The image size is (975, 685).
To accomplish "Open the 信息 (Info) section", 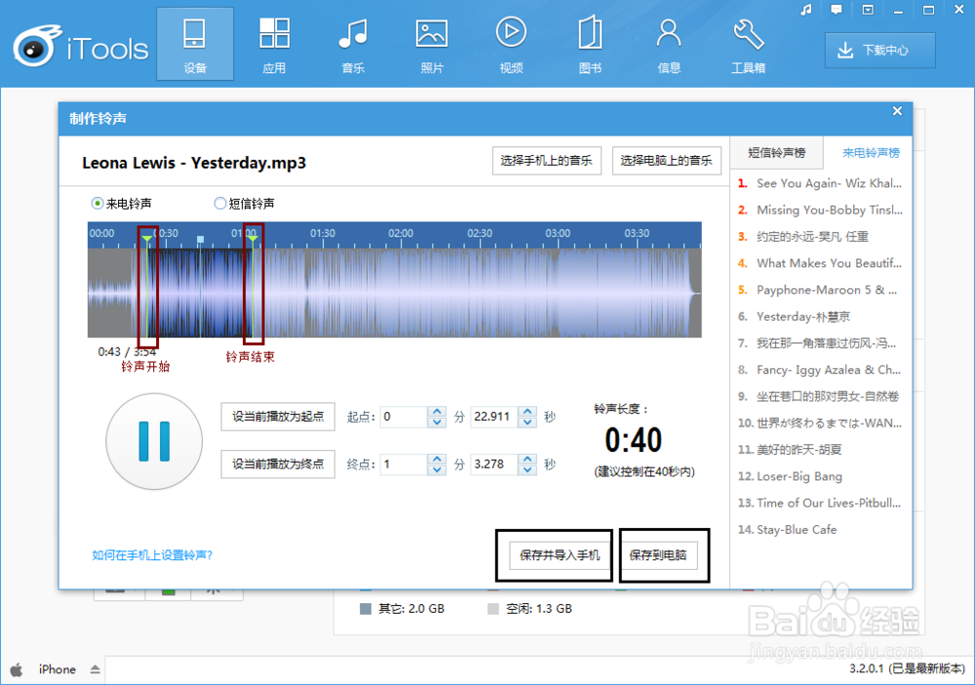I will coord(669,44).
